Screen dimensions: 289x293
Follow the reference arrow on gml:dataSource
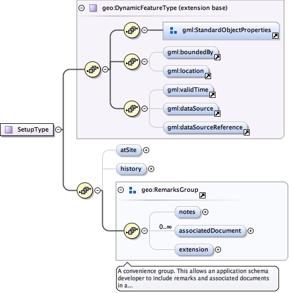(217, 113)
